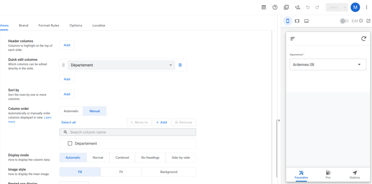Open the Ardennes.08 dropdown in preview

[328, 65]
